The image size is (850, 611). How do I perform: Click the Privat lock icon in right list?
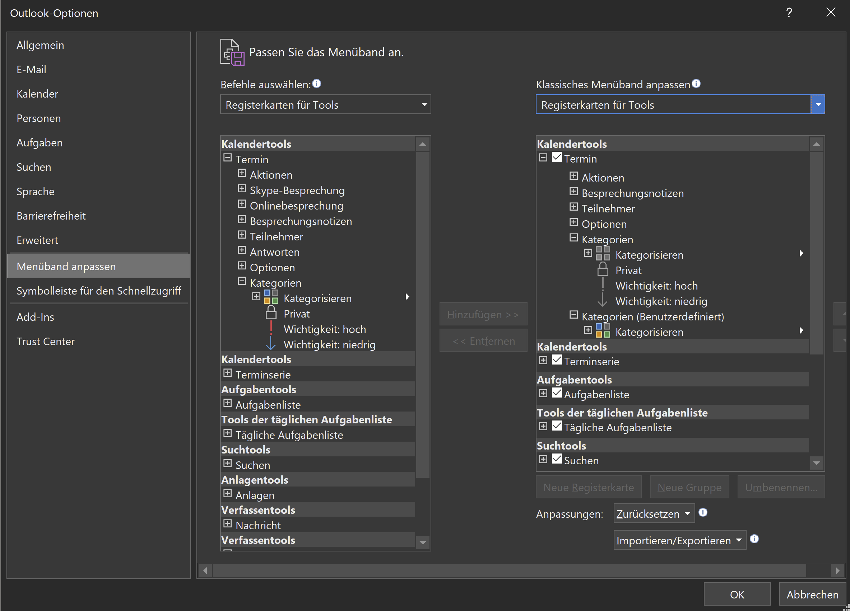[x=603, y=269]
